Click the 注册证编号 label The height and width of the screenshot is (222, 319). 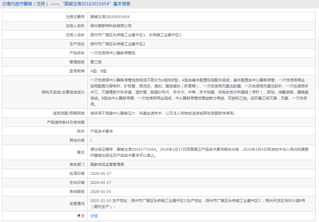point(75,17)
